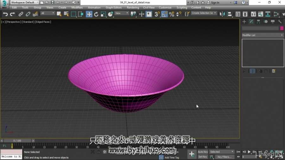This screenshot has height=160, width=285.
Task: Open Edit Named Selection Sets
Action: point(187,14)
